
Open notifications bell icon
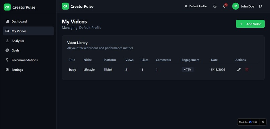tap(224, 6)
